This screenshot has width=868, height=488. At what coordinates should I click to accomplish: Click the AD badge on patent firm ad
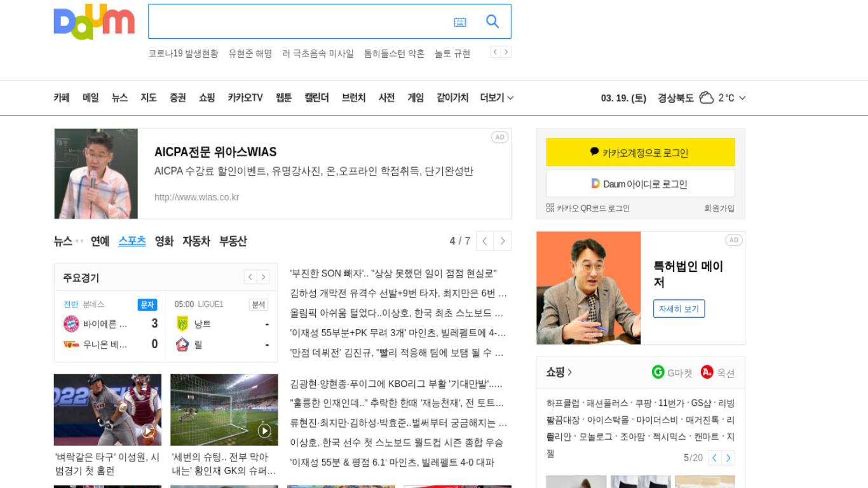pos(734,240)
